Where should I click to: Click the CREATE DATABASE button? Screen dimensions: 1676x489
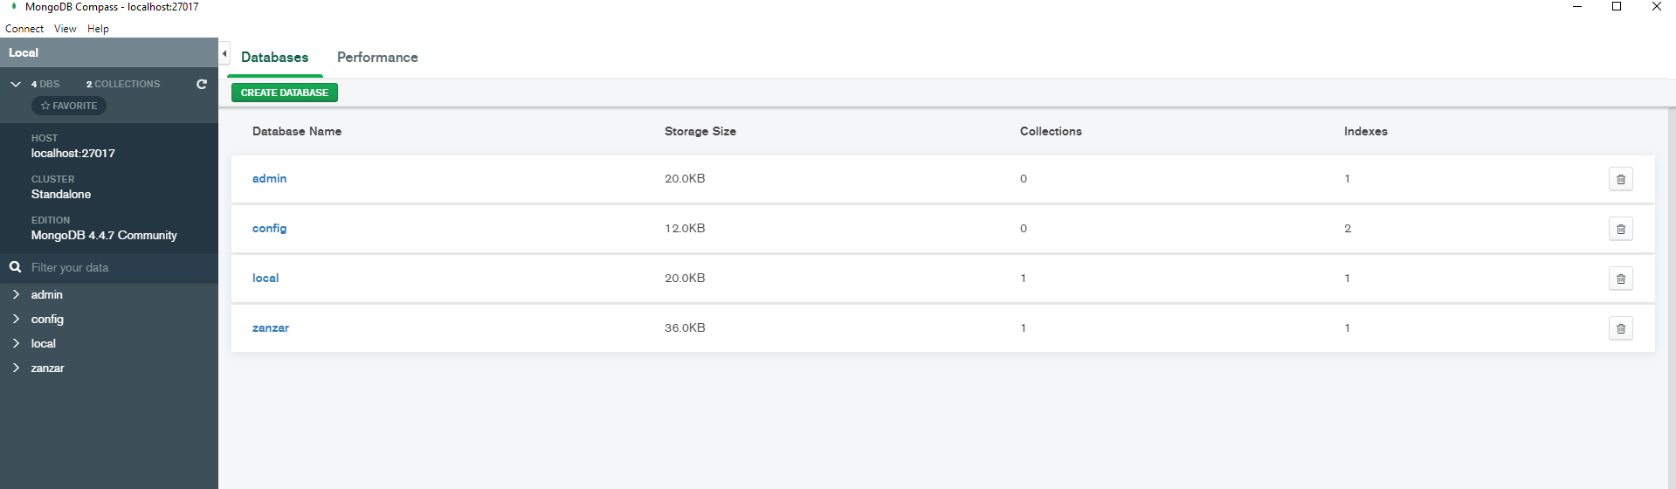coord(285,93)
